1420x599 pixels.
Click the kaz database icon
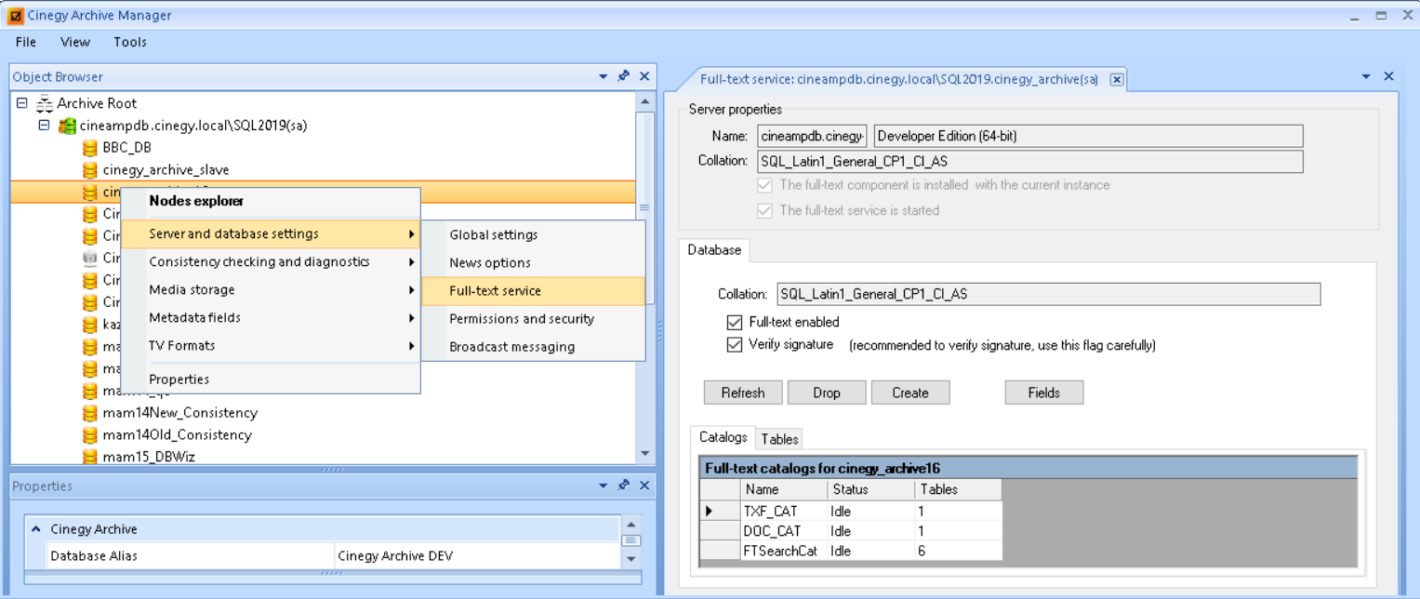(89, 325)
